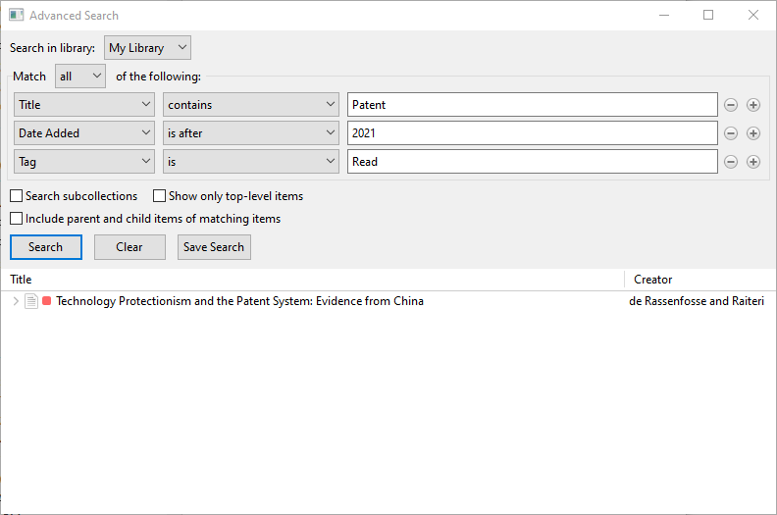Check Show only top-level items

tap(159, 196)
